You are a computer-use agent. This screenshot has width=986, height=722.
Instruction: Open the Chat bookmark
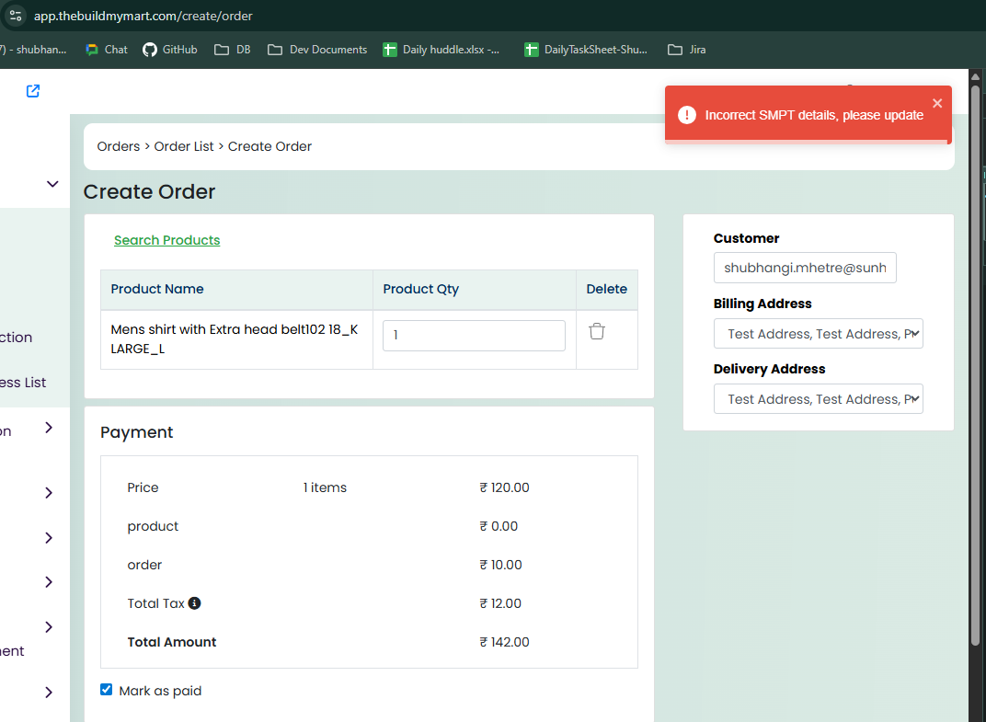pos(107,50)
